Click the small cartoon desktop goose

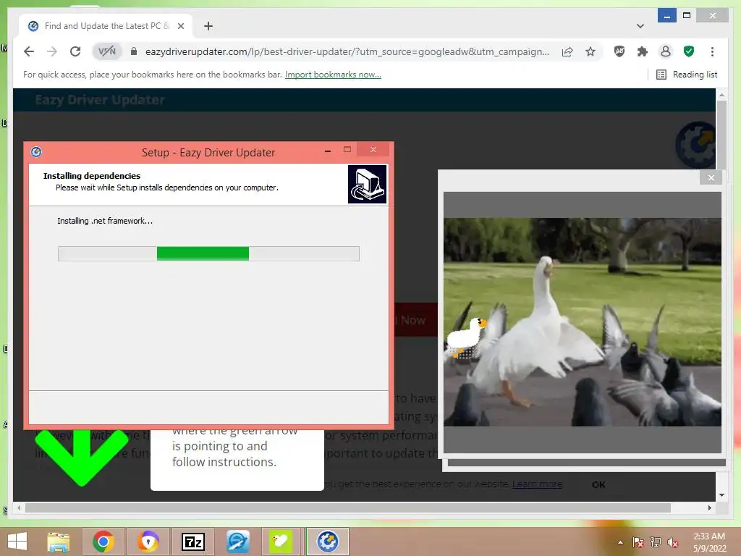pos(467,337)
